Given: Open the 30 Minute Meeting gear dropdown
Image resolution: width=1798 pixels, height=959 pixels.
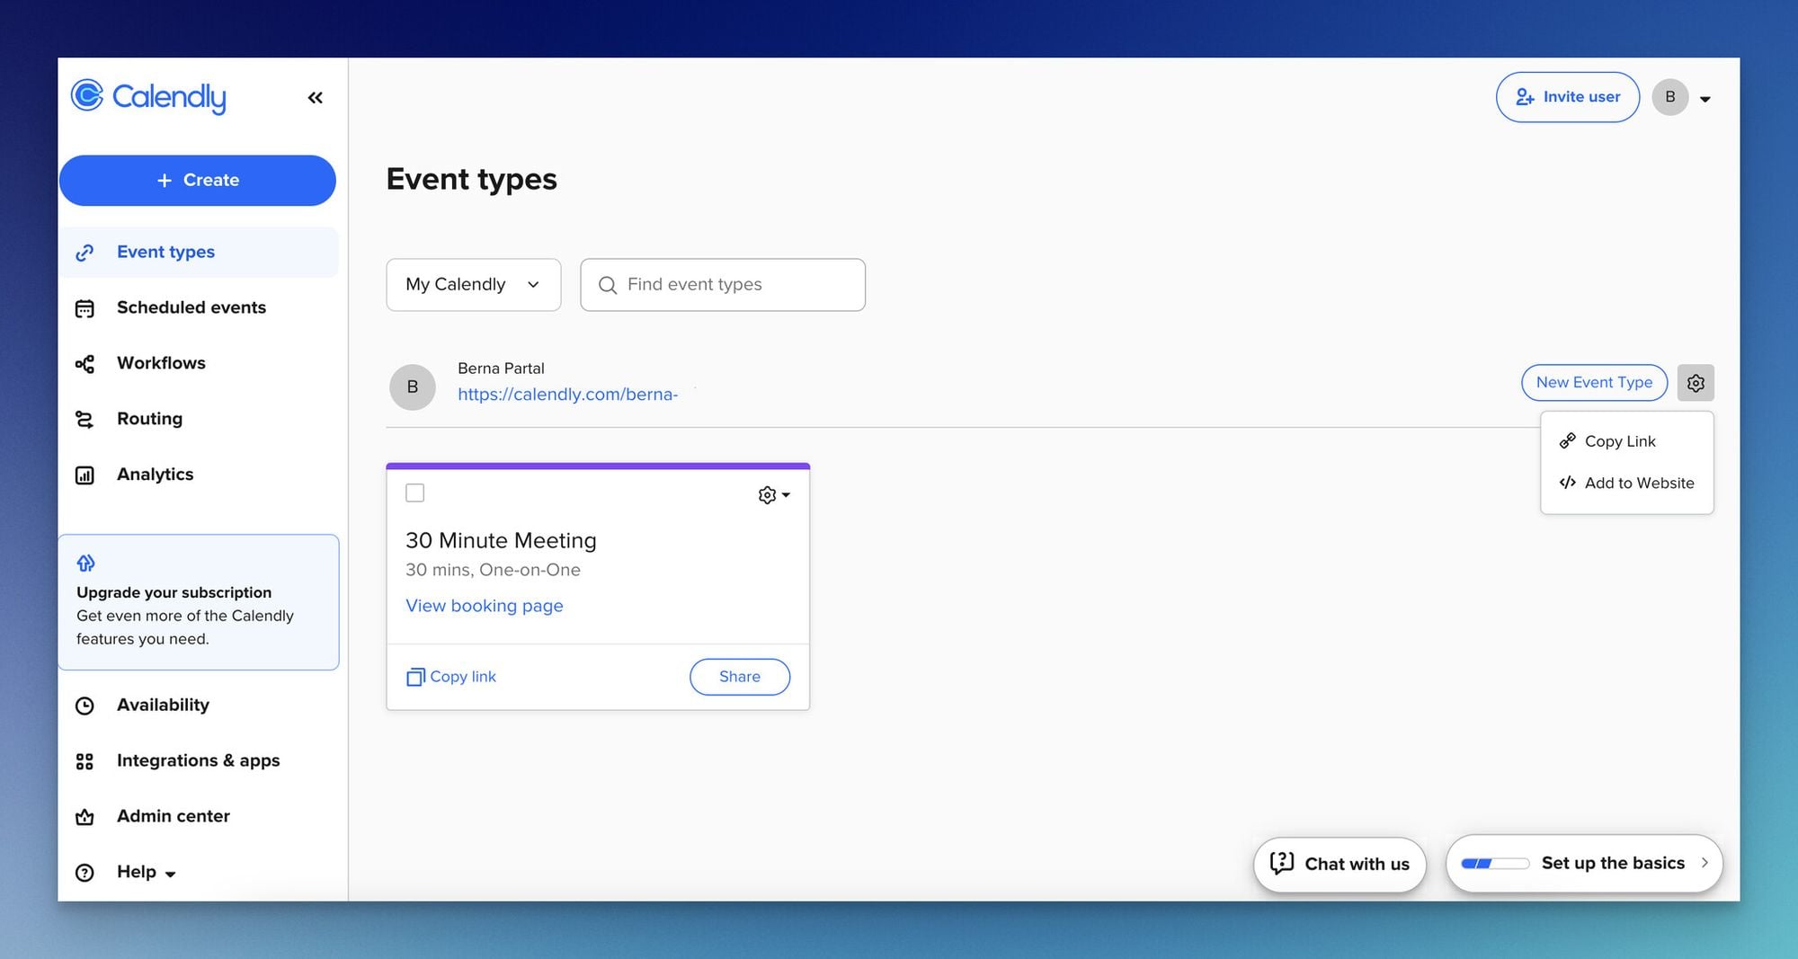Looking at the screenshot, I should click(x=774, y=495).
